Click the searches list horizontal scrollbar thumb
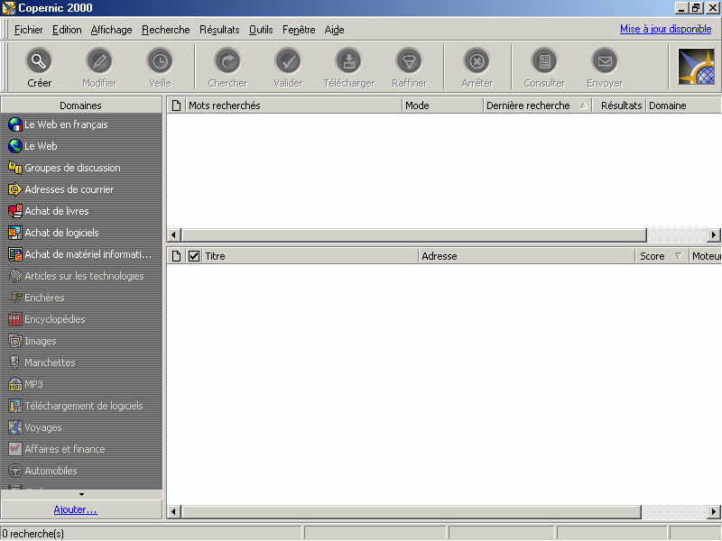The height and width of the screenshot is (541, 722). [413, 234]
